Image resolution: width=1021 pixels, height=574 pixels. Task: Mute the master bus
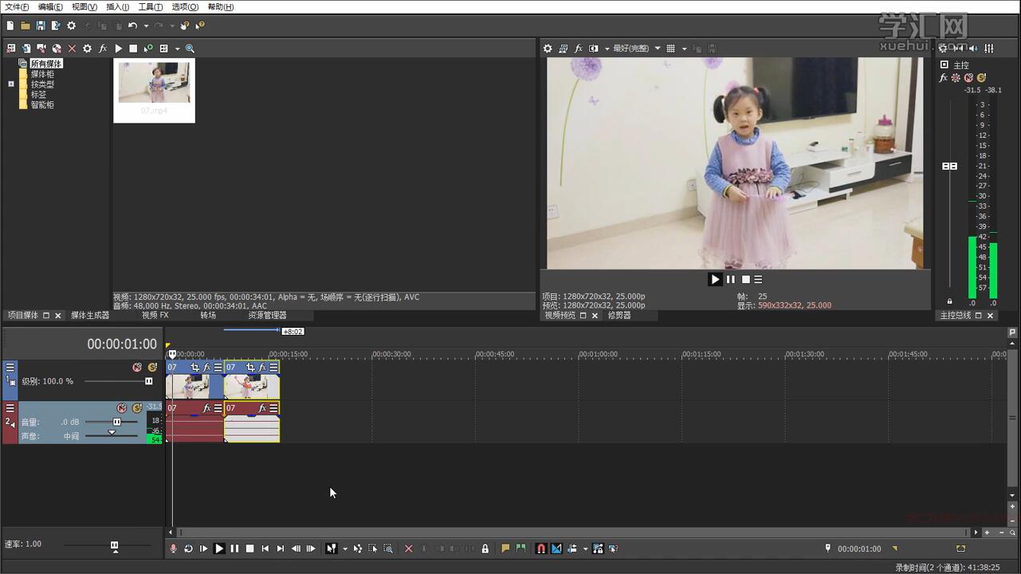click(968, 78)
